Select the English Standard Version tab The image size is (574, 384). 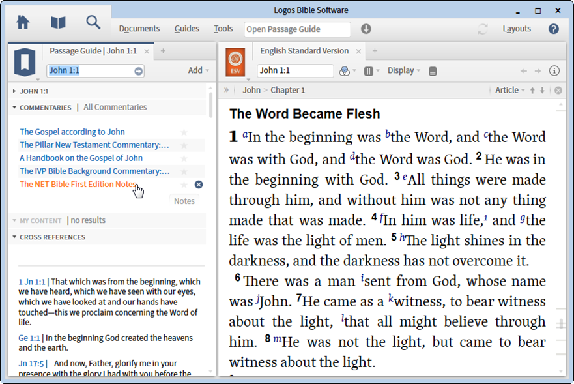[304, 51]
